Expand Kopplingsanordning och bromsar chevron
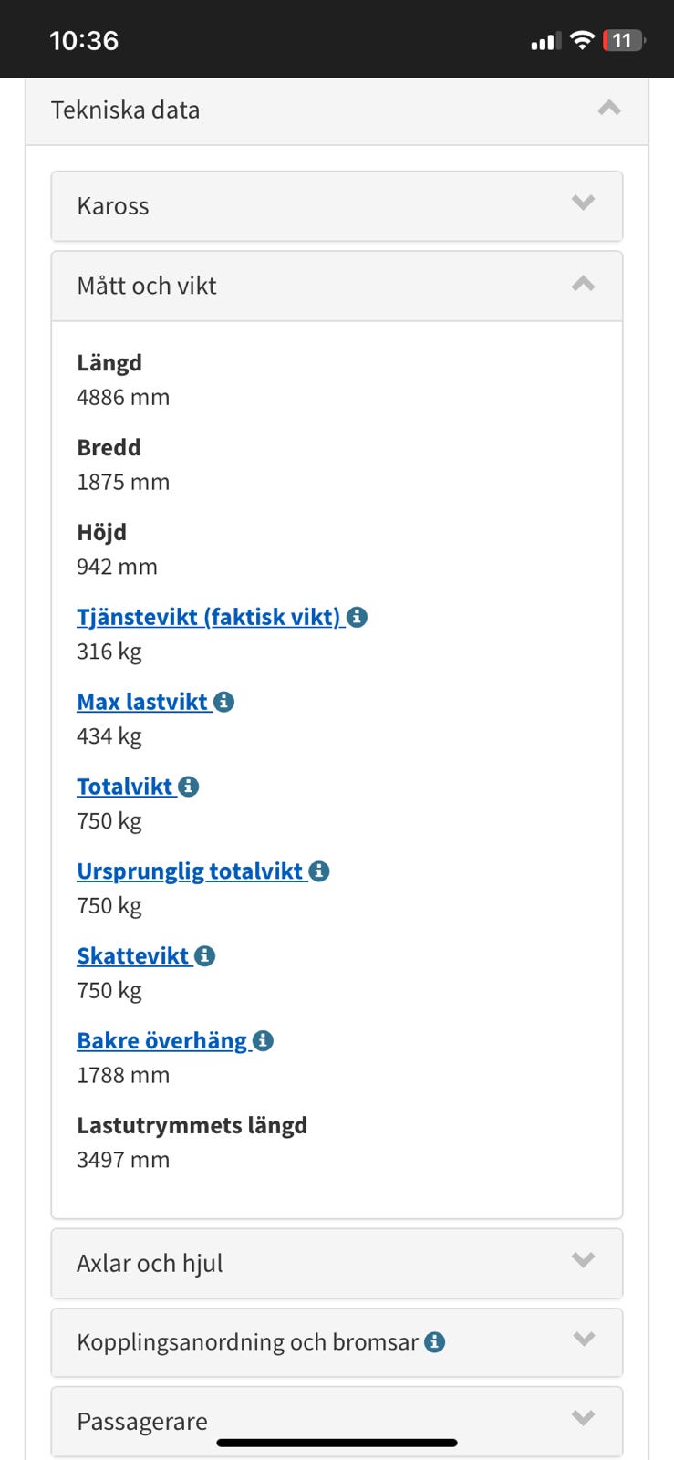 [583, 1340]
